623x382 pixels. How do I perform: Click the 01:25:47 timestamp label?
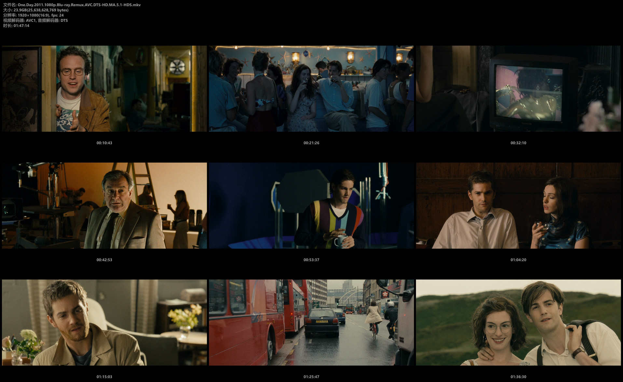pos(311,377)
